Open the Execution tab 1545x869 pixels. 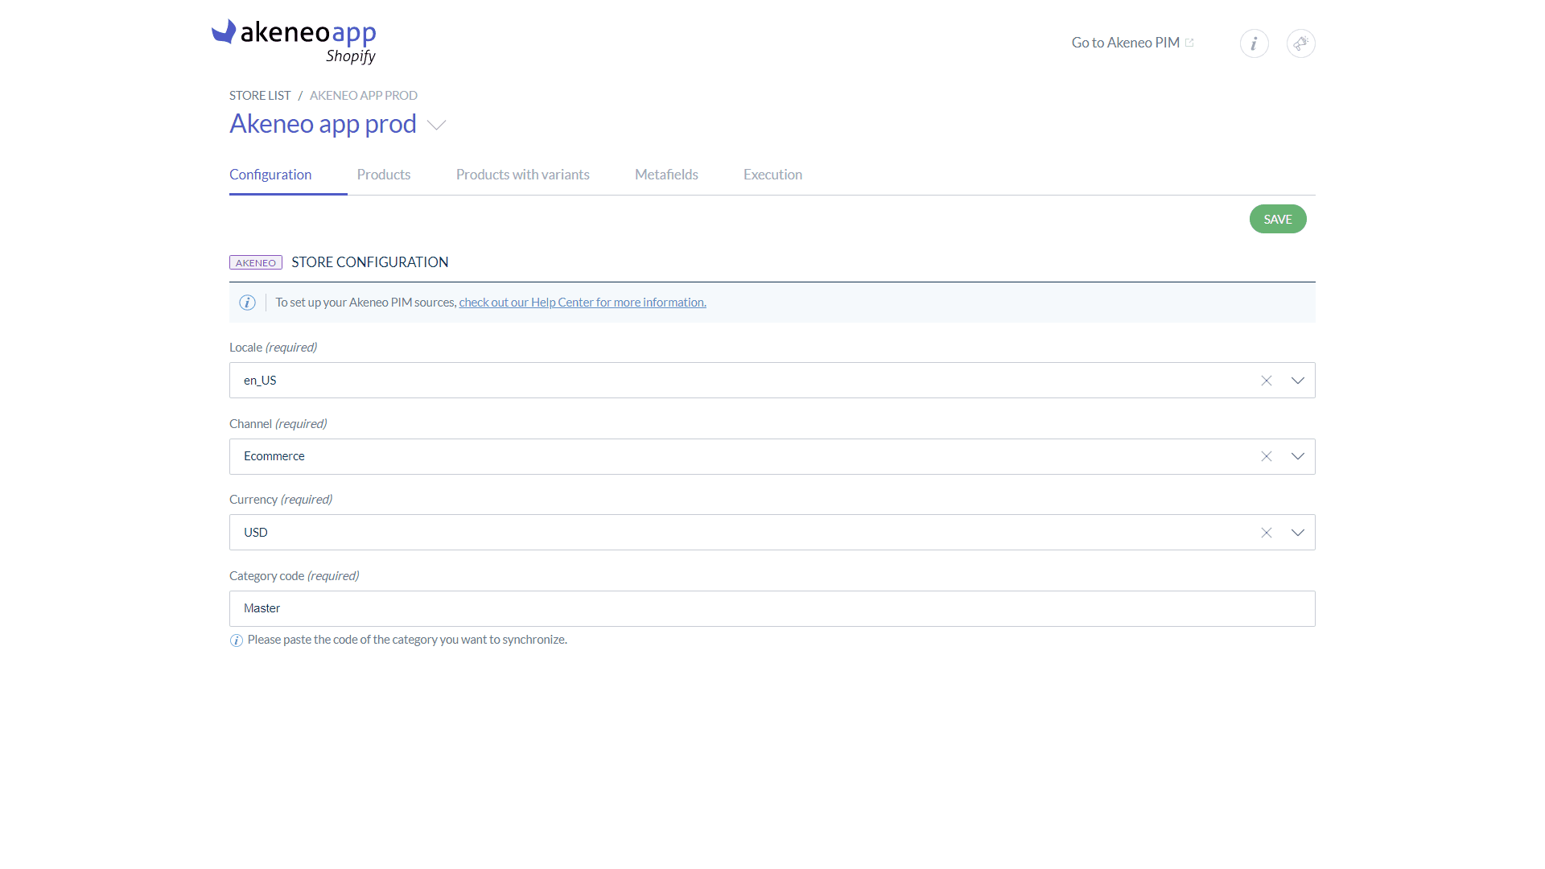pyautogui.click(x=772, y=175)
